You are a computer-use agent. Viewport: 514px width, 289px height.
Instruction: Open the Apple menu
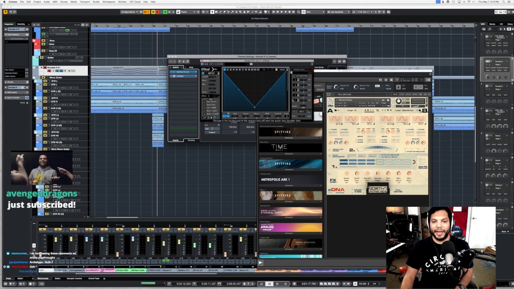[x=4, y=2]
